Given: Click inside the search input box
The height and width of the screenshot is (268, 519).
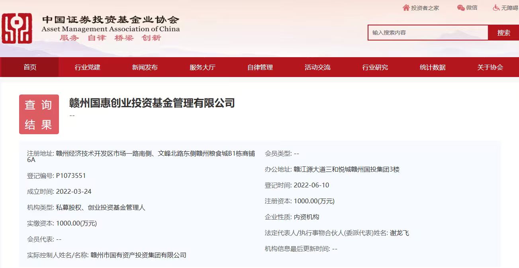Looking at the screenshot, I should (x=426, y=33).
